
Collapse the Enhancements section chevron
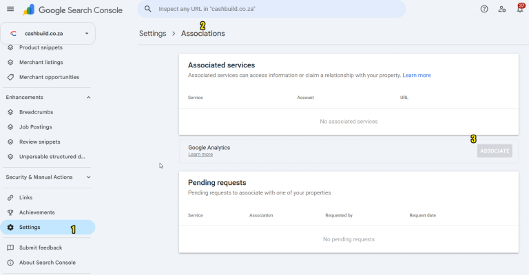pyautogui.click(x=88, y=97)
